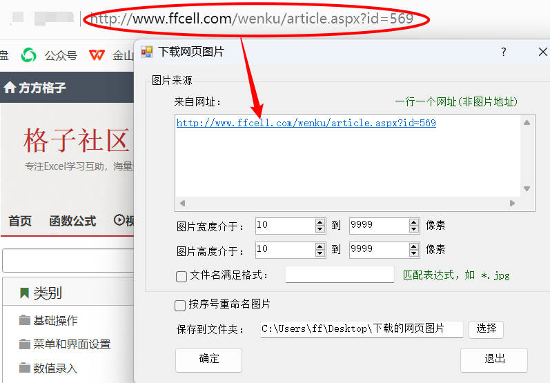
Task: Enable the 文件名满足格式 checkbox
Action: 181,276
